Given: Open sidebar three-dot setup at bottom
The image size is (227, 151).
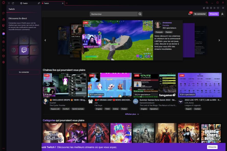Looking at the screenshot, I should pyautogui.click(x=4, y=148).
